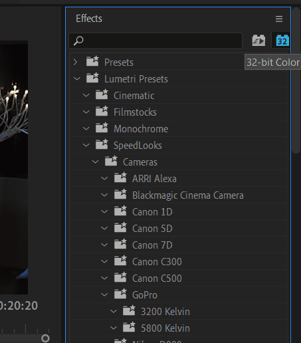Select the Canon 1D label
Viewport: 301px width, 343px height.
(x=152, y=212)
